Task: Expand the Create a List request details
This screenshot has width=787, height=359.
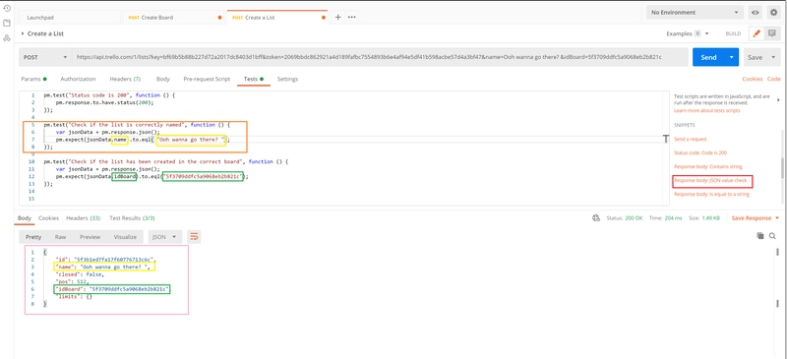Action: point(23,33)
